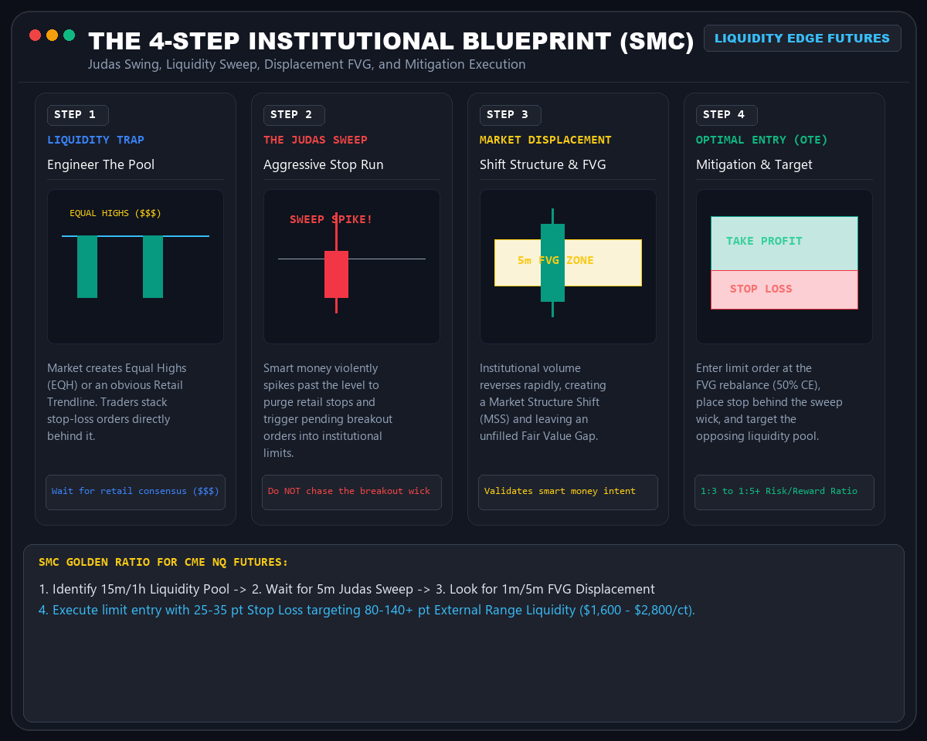
Task: Click the orange window dot in header
Action: coord(52,35)
